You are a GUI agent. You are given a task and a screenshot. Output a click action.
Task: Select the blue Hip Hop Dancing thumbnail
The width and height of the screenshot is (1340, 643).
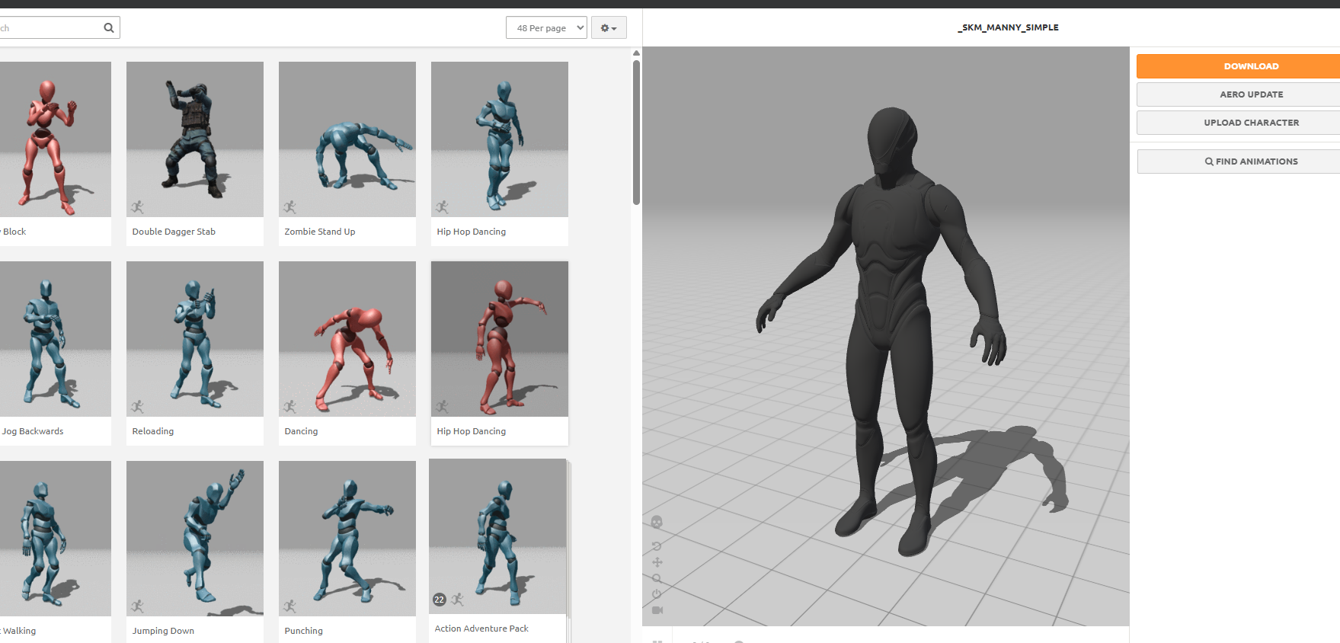tap(500, 139)
